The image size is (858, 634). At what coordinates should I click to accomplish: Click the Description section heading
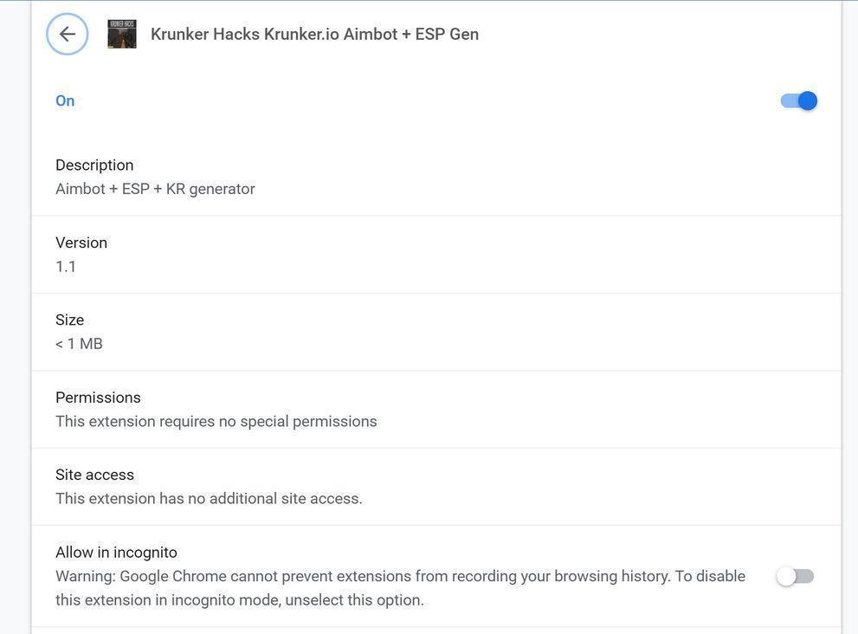pos(94,165)
